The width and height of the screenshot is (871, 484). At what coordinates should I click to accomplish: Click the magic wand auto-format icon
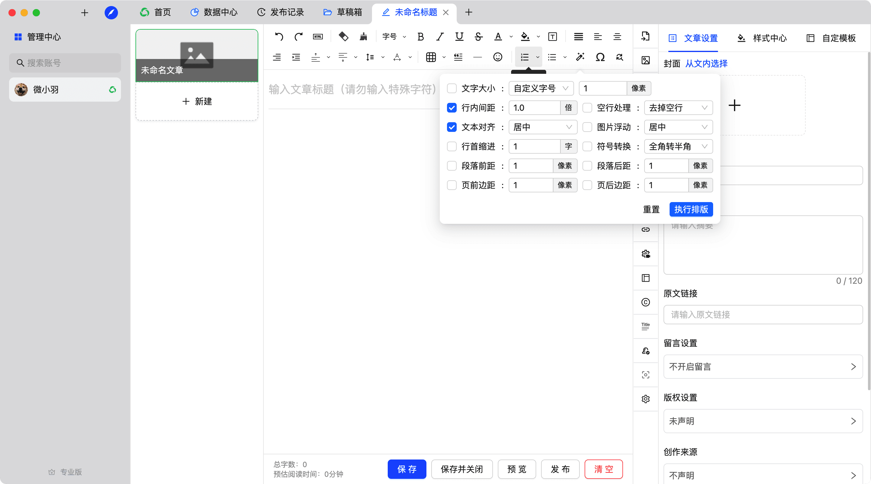pyautogui.click(x=580, y=57)
